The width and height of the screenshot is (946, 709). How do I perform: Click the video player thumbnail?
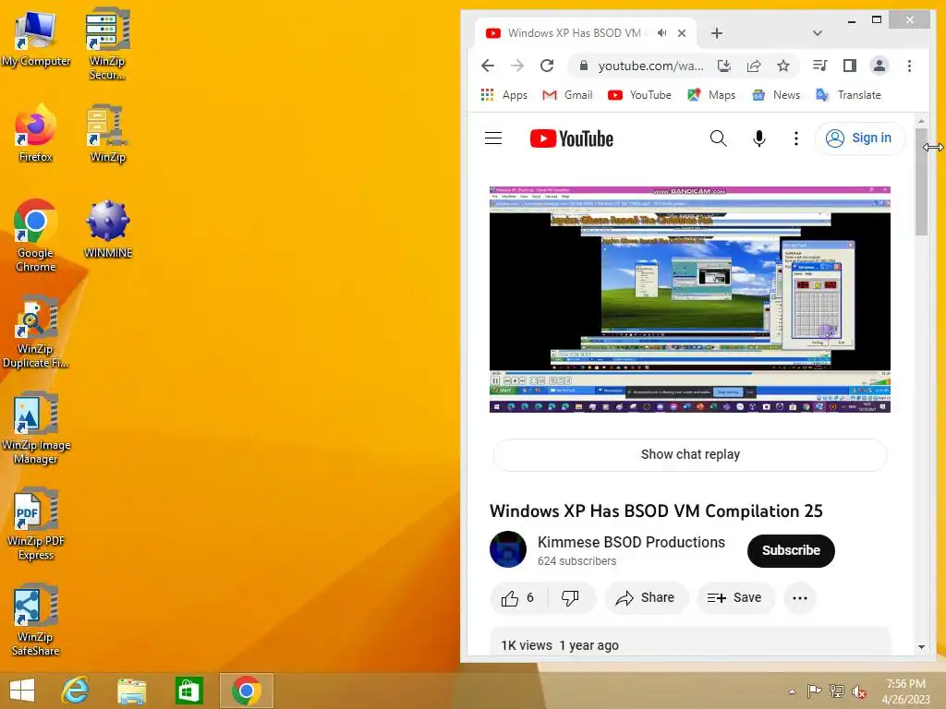click(689, 300)
